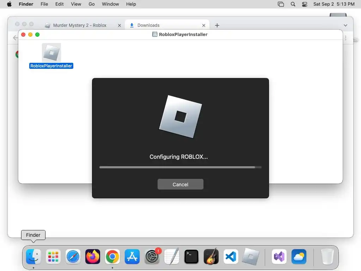Open the View menu
361x271 pixels.
76,4
